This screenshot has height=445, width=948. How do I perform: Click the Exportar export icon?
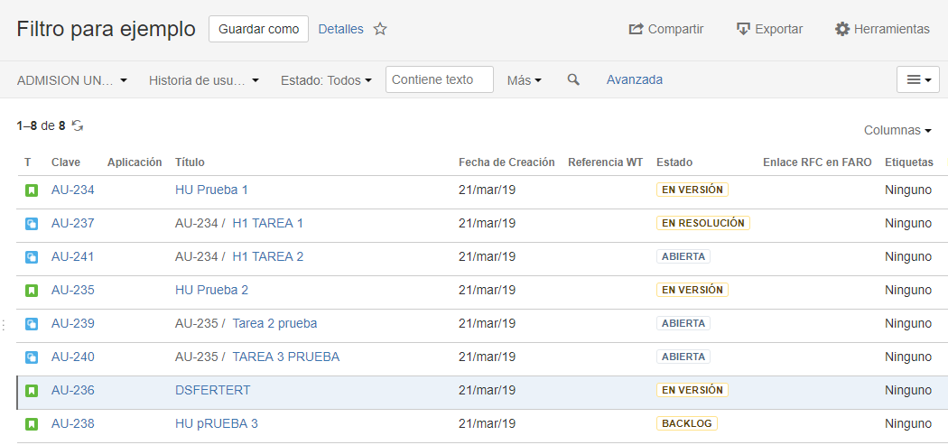click(743, 29)
